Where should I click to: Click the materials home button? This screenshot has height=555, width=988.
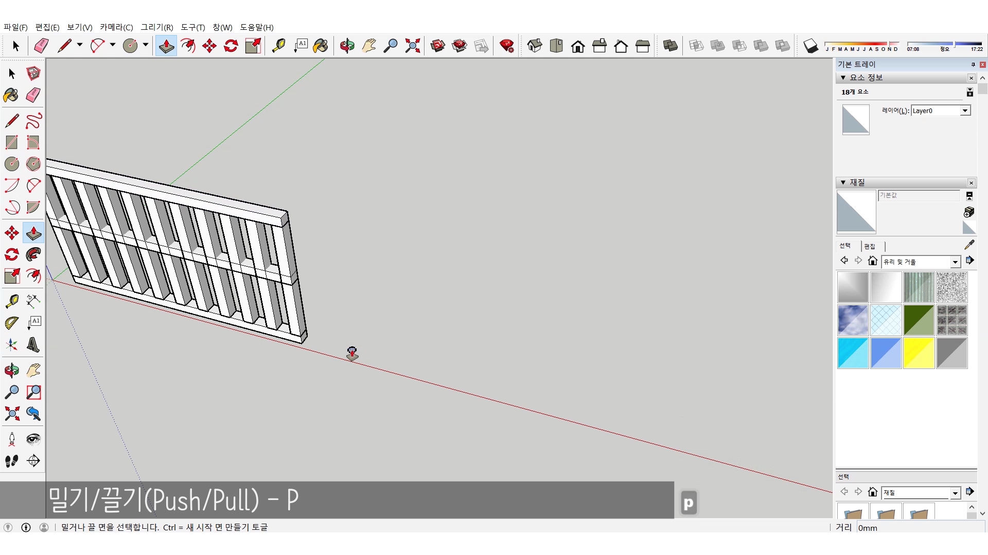(x=872, y=261)
